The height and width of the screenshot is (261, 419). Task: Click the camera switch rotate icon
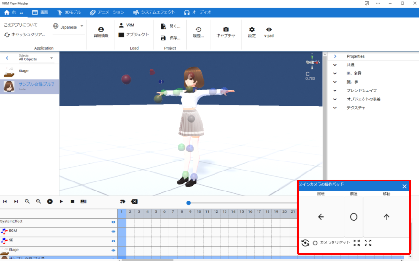coord(305,242)
